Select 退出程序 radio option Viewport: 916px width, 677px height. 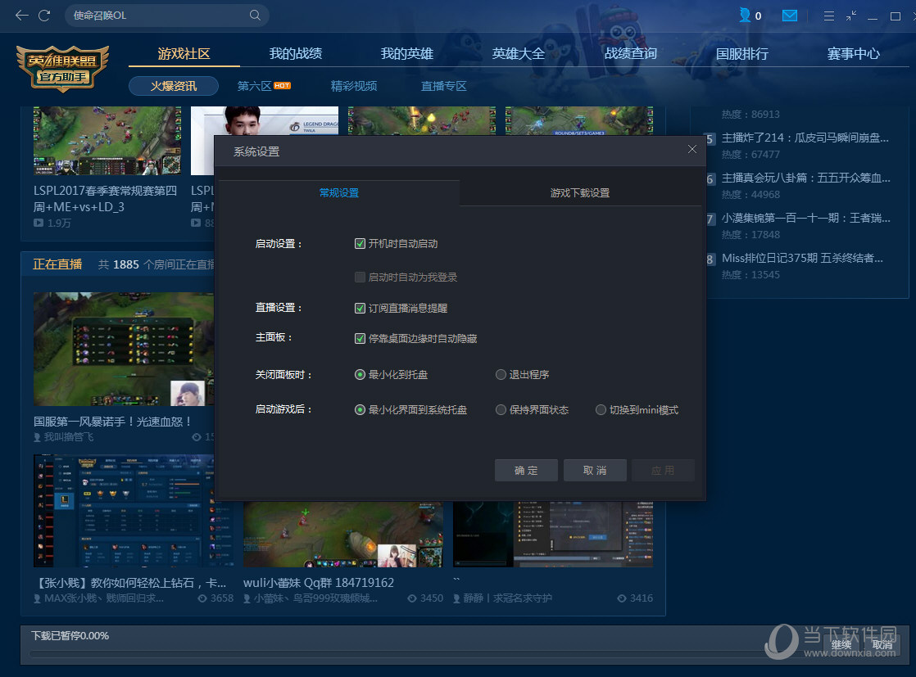pos(501,375)
